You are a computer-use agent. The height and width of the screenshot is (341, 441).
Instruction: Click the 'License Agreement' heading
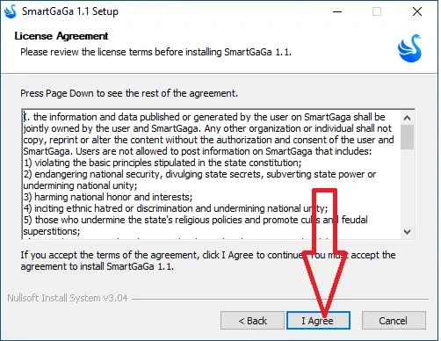point(61,36)
